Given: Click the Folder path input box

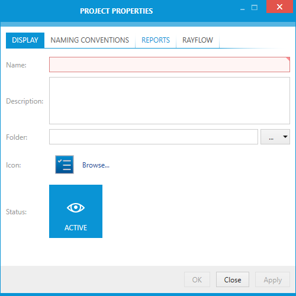Looking at the screenshot, I should pos(153,137).
